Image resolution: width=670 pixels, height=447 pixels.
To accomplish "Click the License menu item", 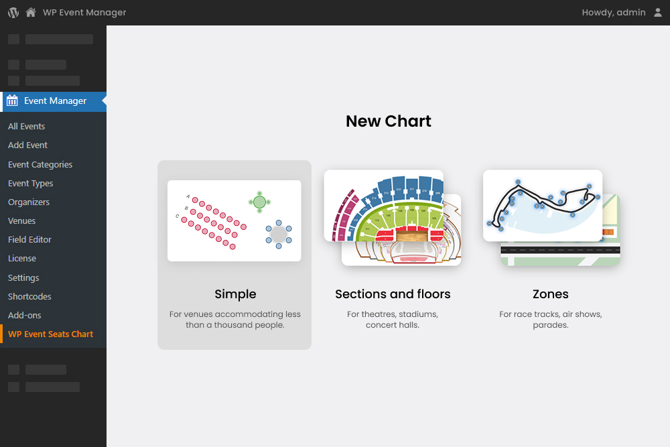I will pyautogui.click(x=21, y=258).
